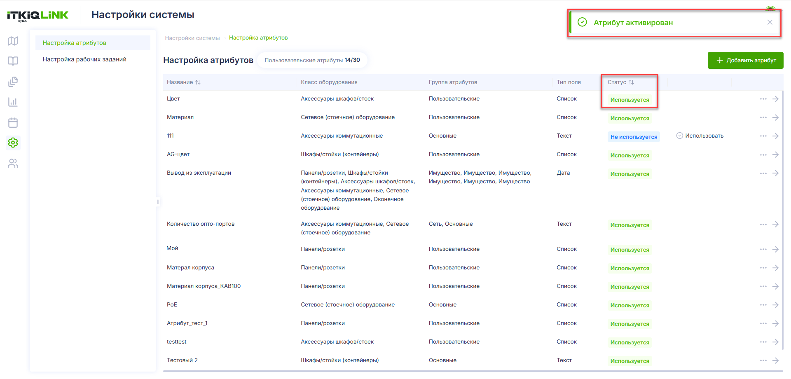791x379 pixels.
Task: Activate the Использовать option for attribute 111
Action: [x=700, y=136]
